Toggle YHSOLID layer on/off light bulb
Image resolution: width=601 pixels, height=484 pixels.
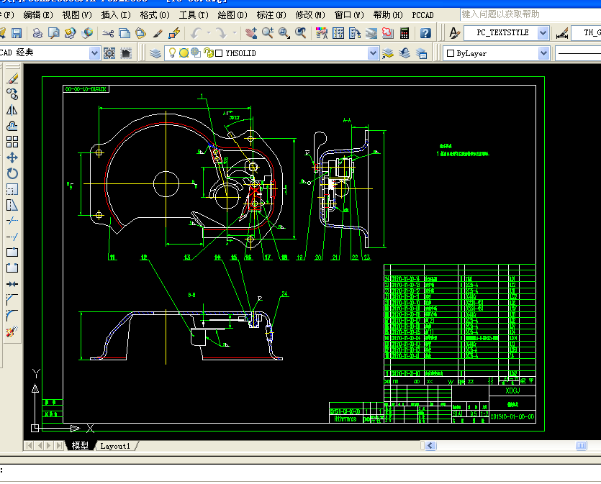click(x=172, y=52)
